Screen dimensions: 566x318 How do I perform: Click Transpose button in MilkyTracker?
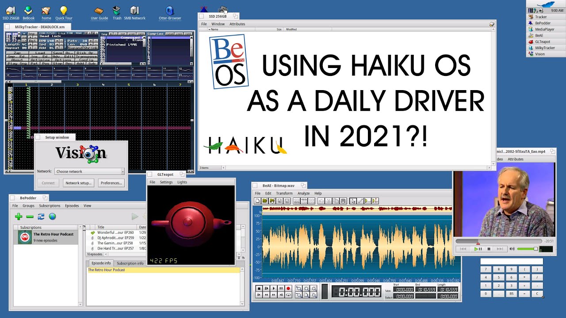(87, 57)
